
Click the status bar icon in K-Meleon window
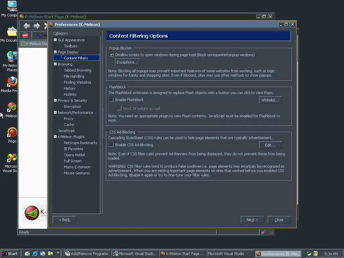click(264, 232)
